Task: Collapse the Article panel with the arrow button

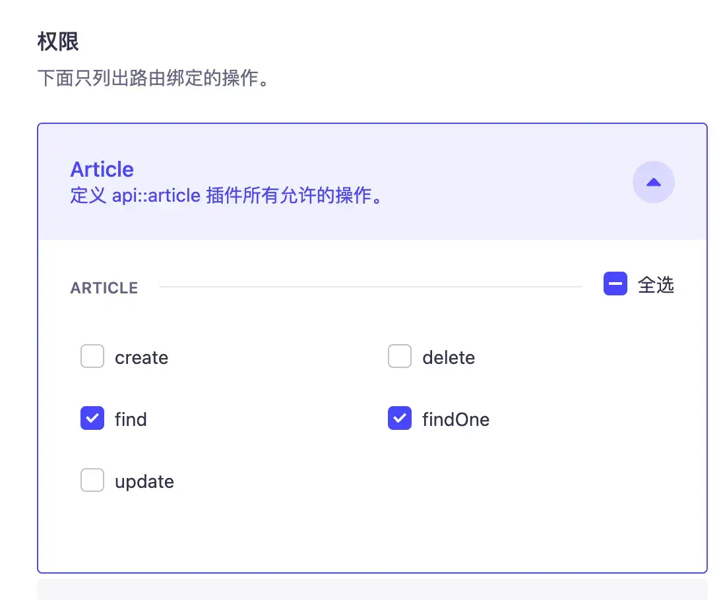Action: tap(653, 182)
